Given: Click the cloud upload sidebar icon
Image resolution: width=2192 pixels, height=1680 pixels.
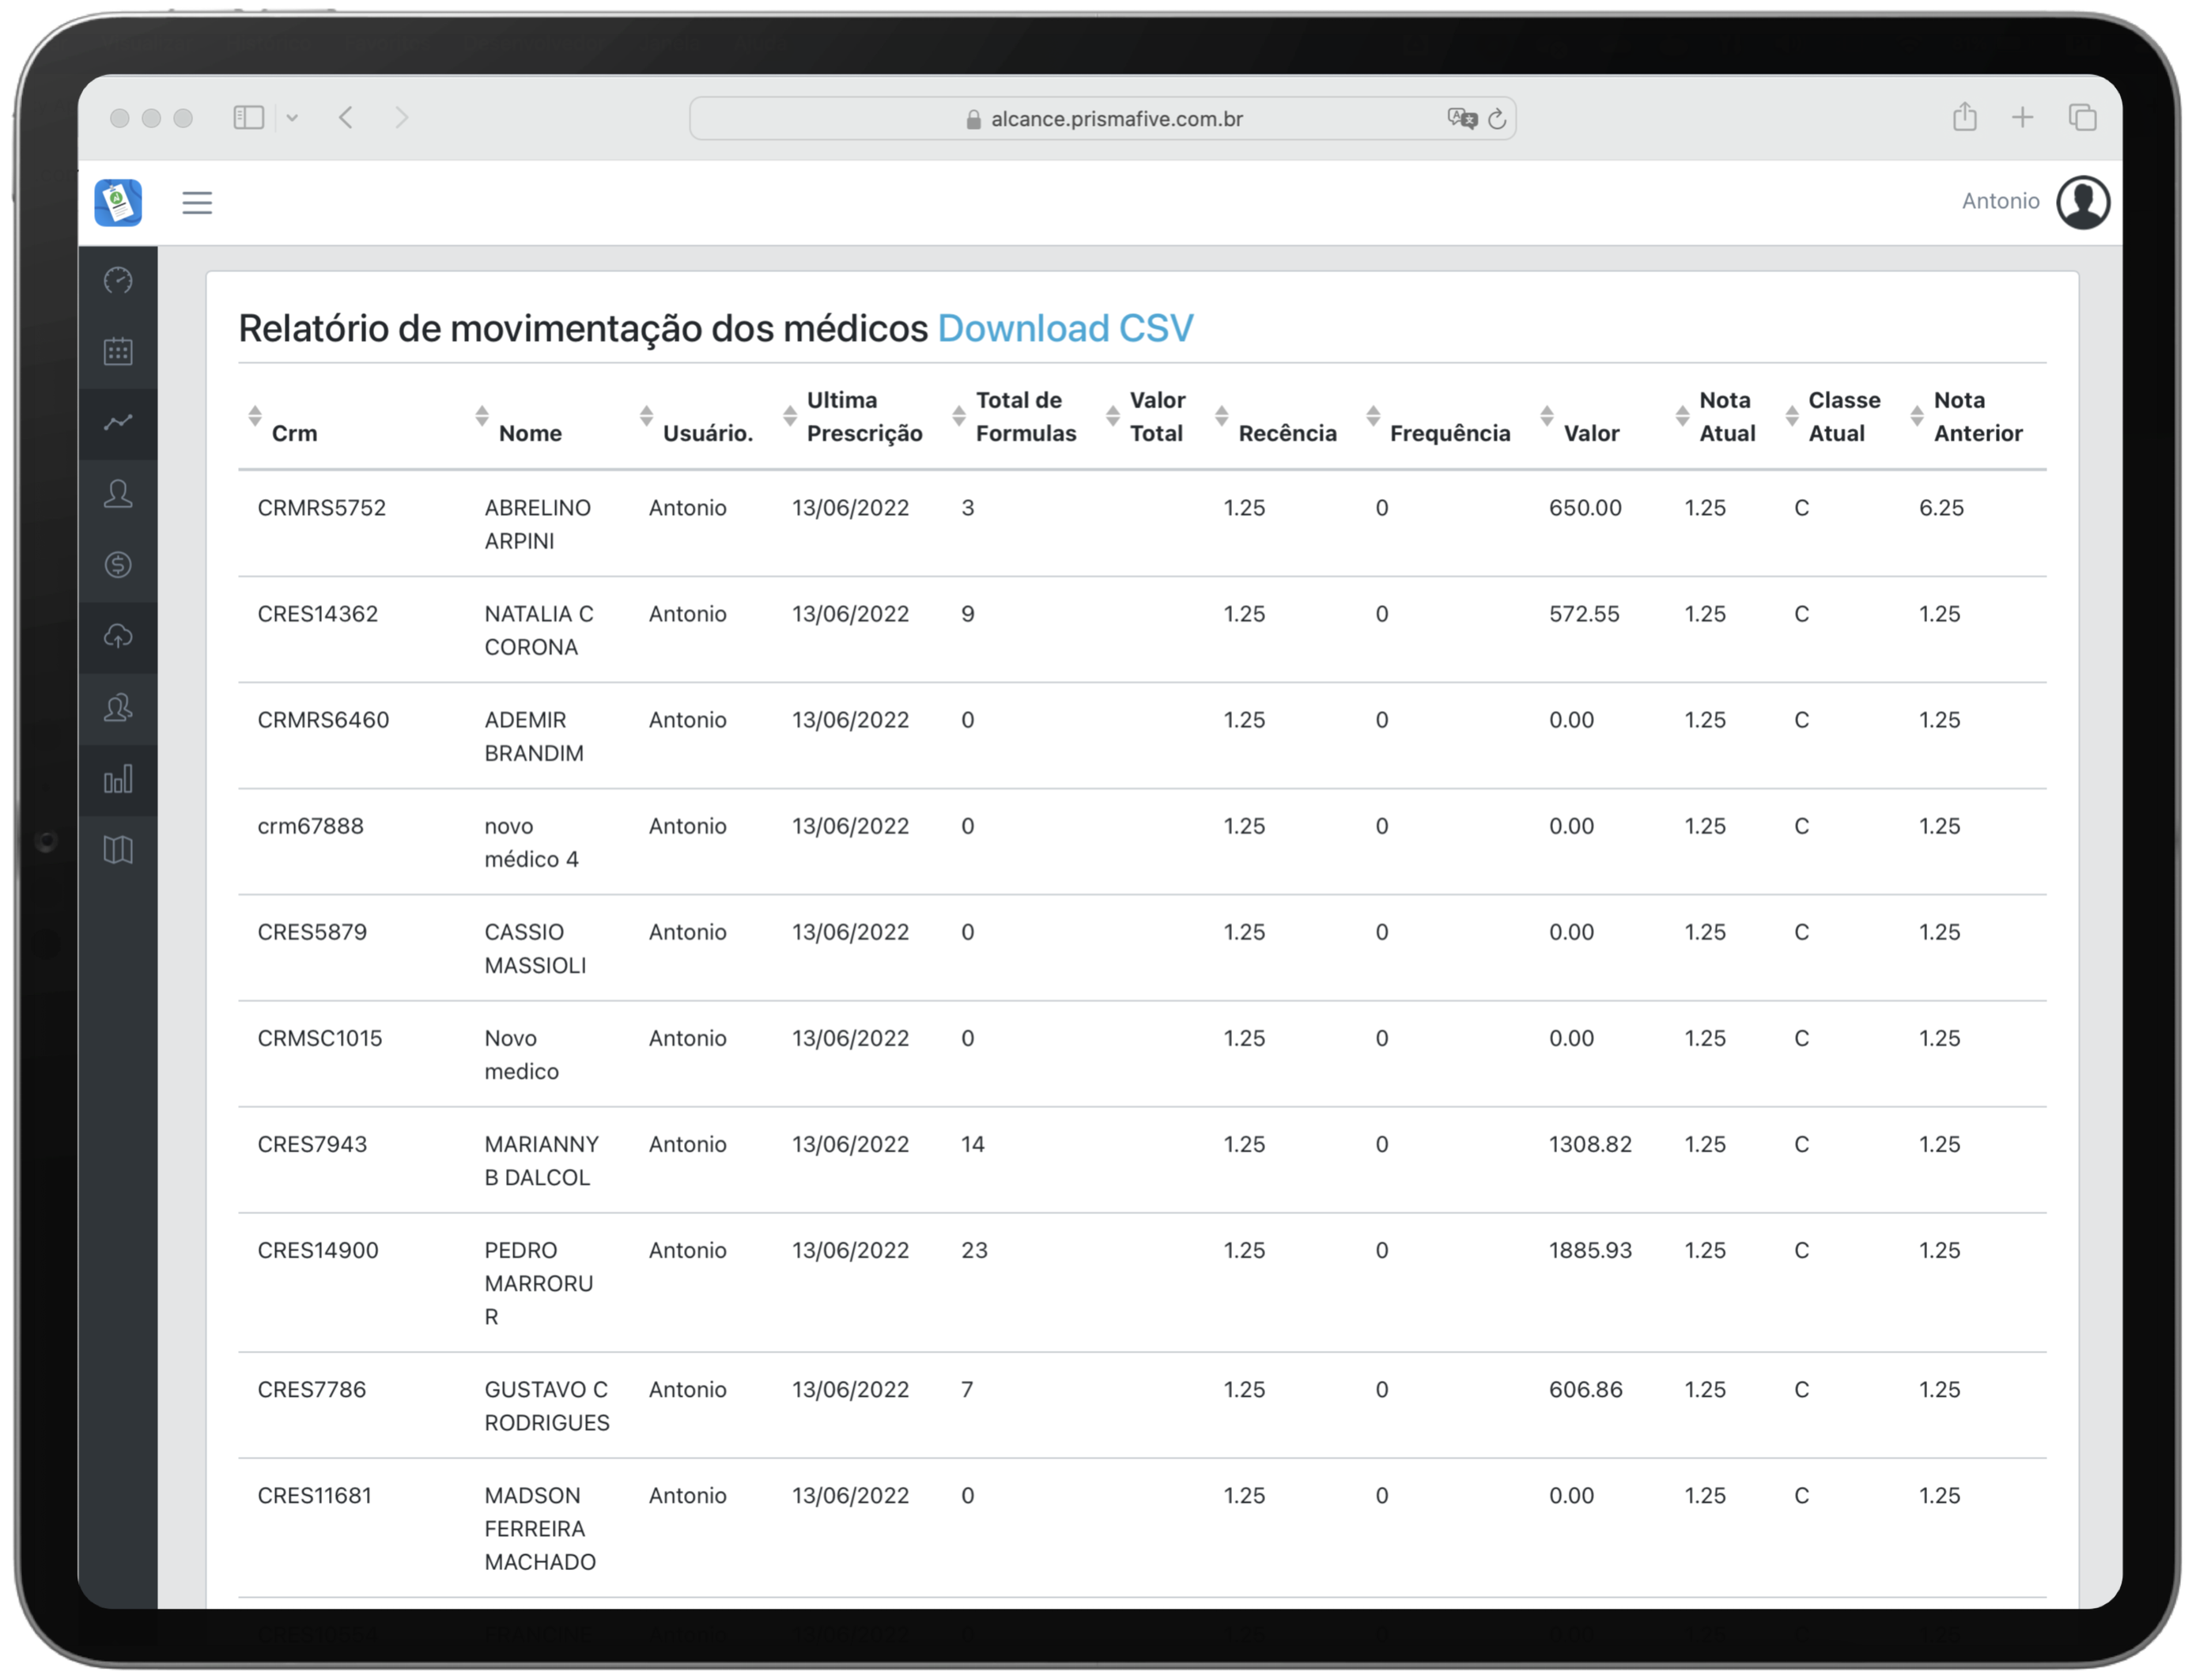Looking at the screenshot, I should (x=118, y=636).
